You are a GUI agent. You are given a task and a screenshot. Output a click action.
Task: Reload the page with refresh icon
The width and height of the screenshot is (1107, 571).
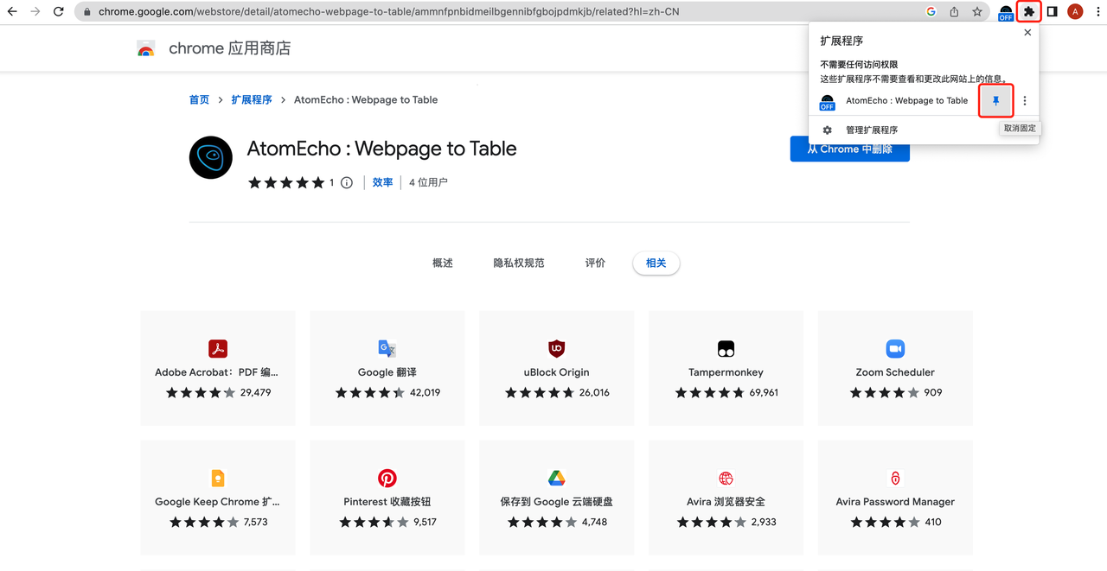point(58,12)
